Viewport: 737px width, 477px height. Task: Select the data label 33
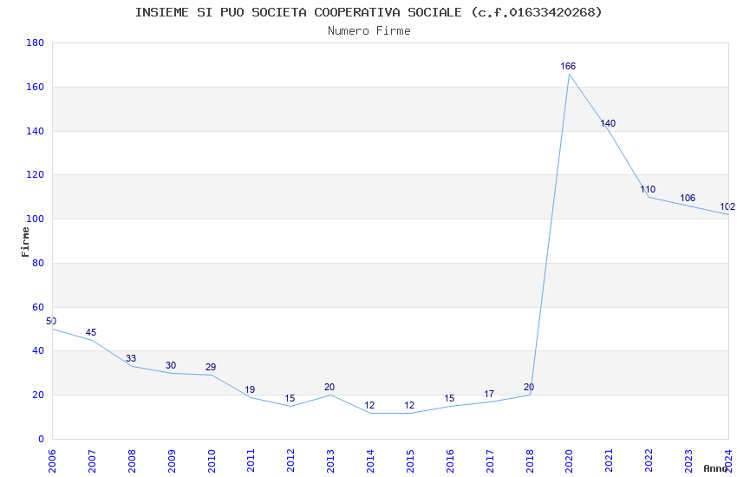131,358
